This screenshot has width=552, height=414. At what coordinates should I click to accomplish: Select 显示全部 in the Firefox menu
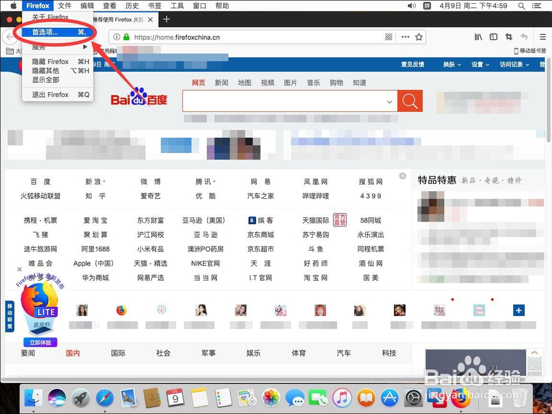(58, 80)
